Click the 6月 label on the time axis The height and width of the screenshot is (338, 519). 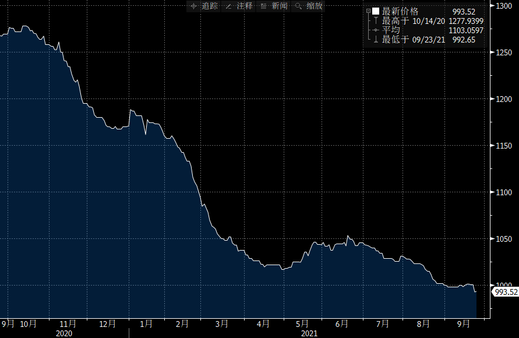pos(342,323)
